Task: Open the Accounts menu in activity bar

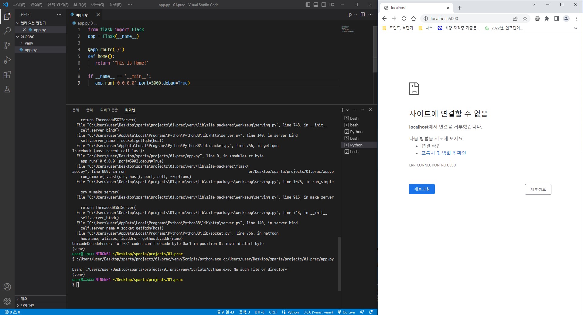Action: (7, 287)
